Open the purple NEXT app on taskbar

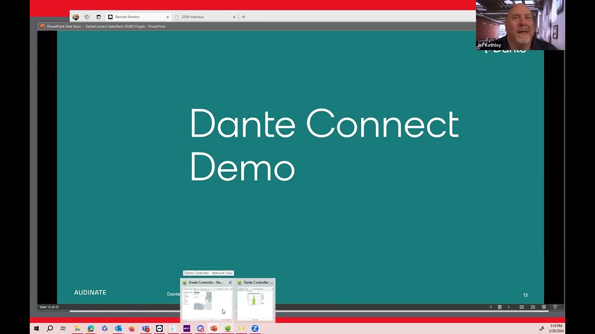[x=186, y=328]
